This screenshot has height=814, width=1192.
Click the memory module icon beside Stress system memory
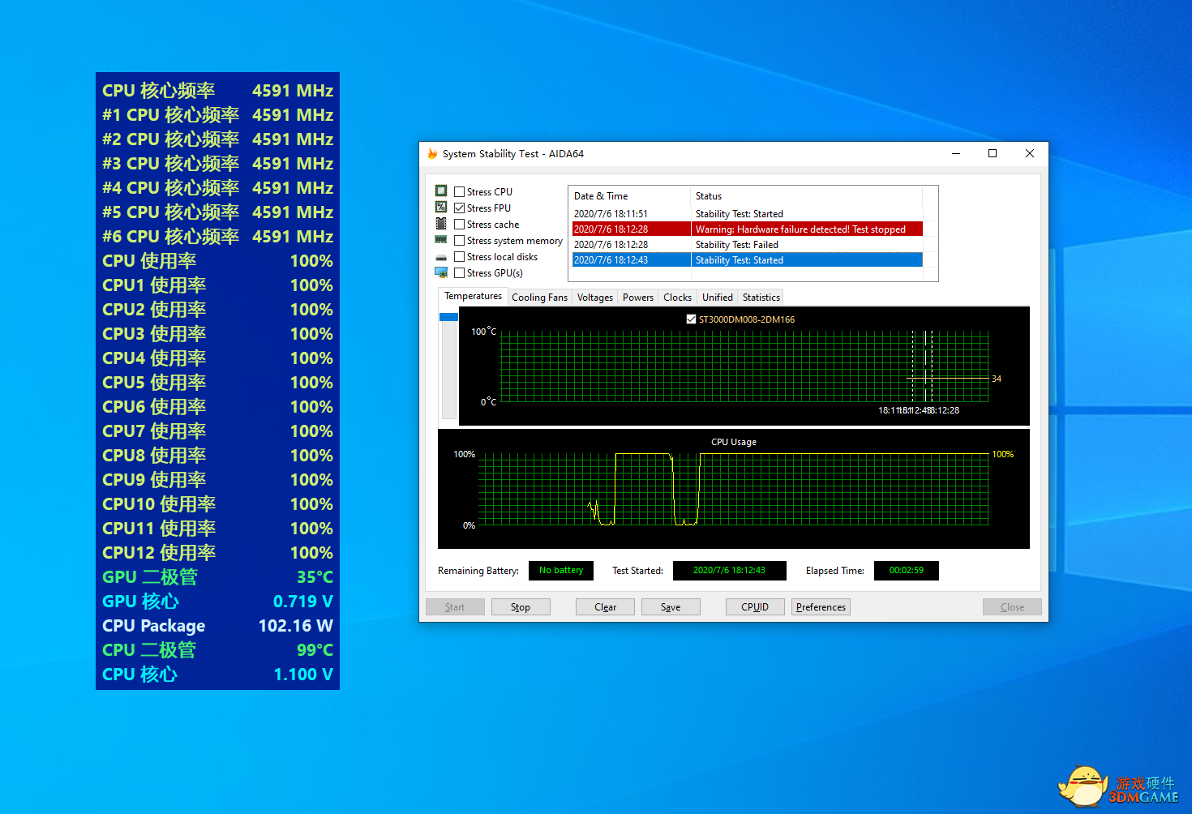coord(441,239)
